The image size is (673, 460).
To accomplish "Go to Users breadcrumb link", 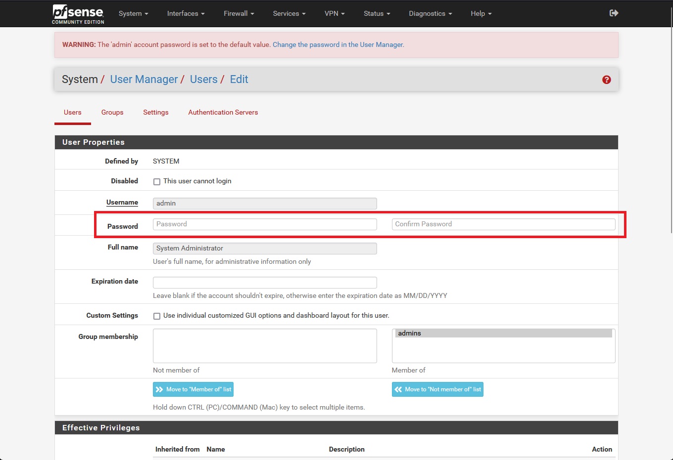I will [x=204, y=80].
